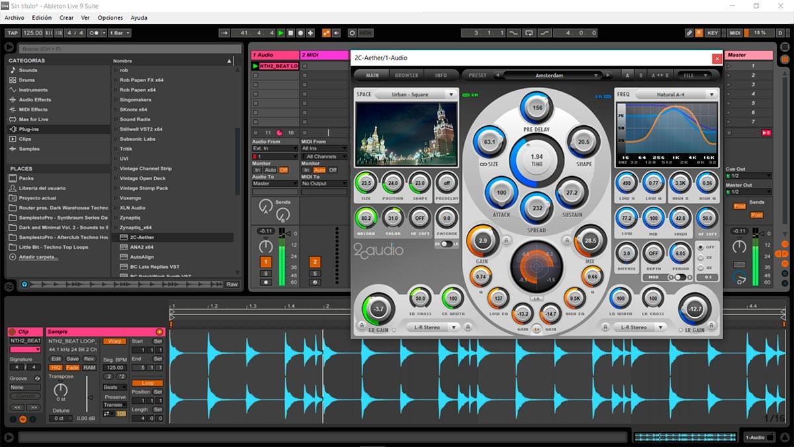Screen dimensions: 794x447
Task: Click the Moscow space thumbnail image
Action: [406, 134]
